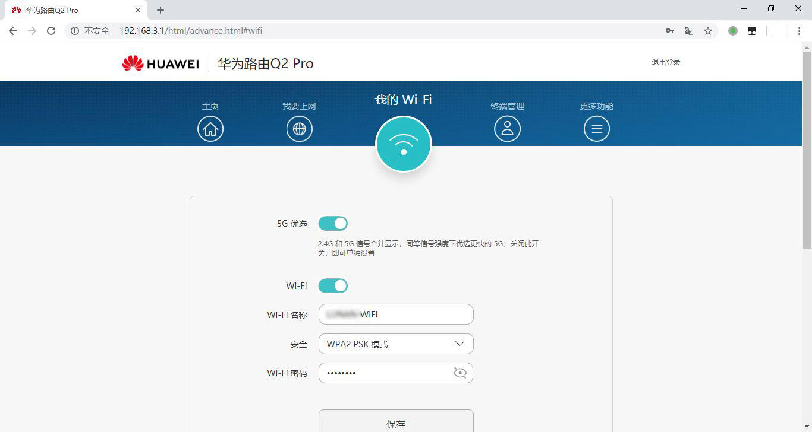Image resolution: width=812 pixels, height=432 pixels.
Task: Click the 终端管理 navigation label
Action: [x=507, y=106]
